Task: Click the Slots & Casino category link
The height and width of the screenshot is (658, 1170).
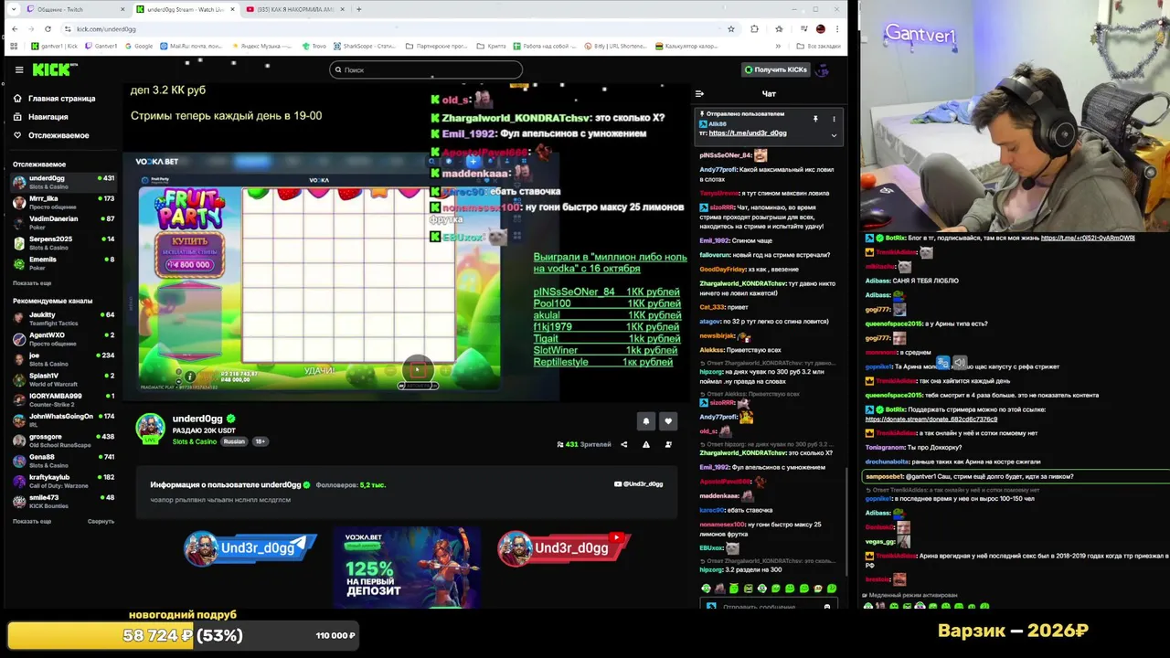Action: click(x=195, y=441)
